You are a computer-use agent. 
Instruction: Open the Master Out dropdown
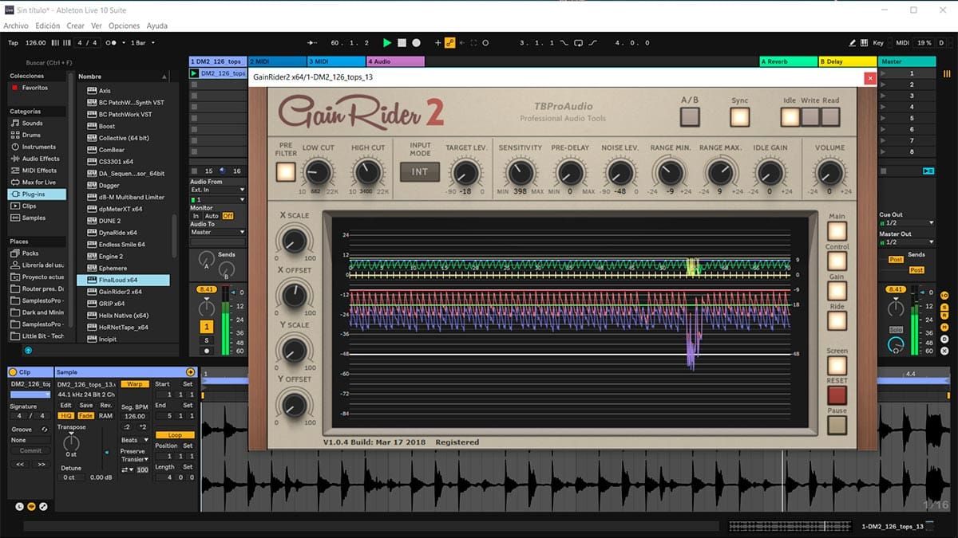(x=906, y=242)
